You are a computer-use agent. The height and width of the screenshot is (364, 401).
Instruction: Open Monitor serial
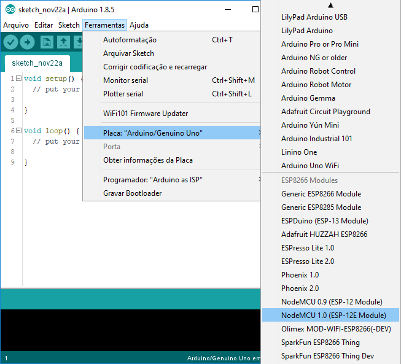[x=173, y=80]
